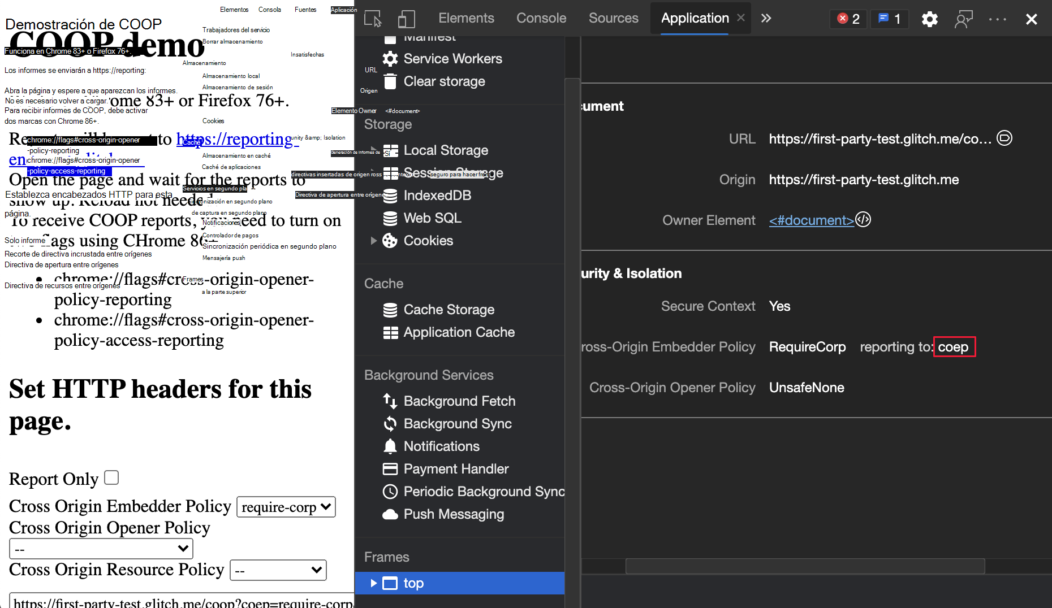Click the Cache Storage database icon
Image resolution: width=1052 pixels, height=608 pixels.
click(390, 310)
